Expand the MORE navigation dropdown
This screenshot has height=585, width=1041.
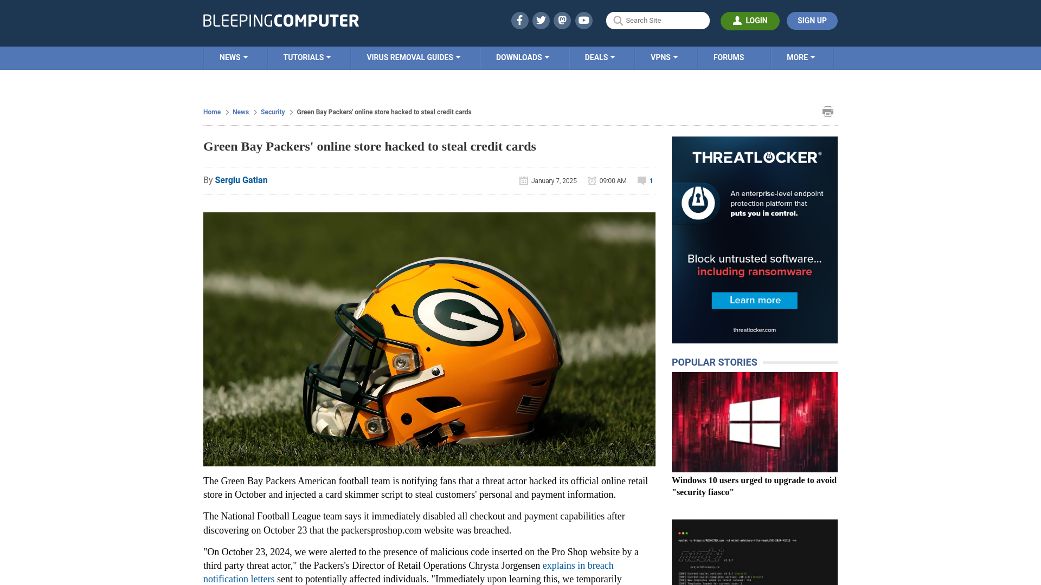tap(801, 57)
